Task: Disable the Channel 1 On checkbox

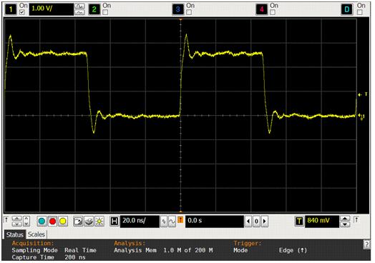Action: tap(22, 12)
